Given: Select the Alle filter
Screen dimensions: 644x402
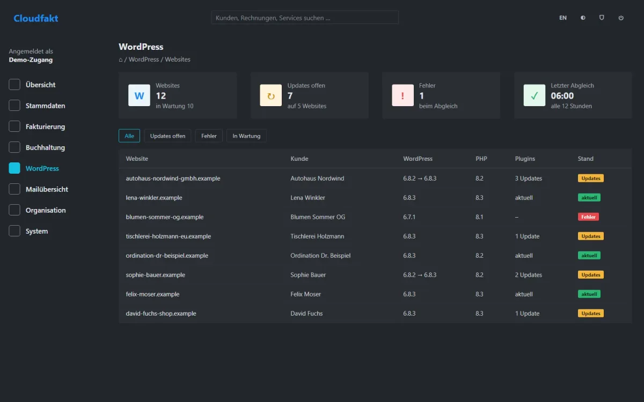Looking at the screenshot, I should [x=129, y=136].
